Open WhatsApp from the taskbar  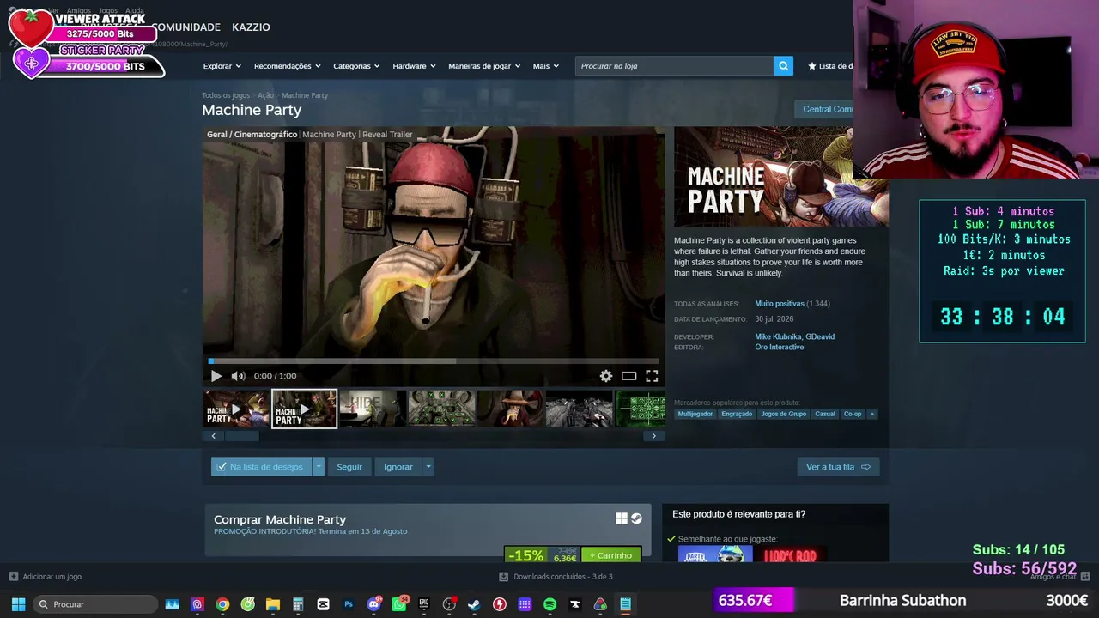pos(399,604)
